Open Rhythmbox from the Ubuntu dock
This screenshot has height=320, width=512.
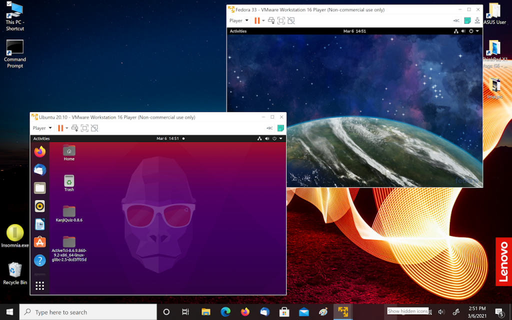point(40,206)
